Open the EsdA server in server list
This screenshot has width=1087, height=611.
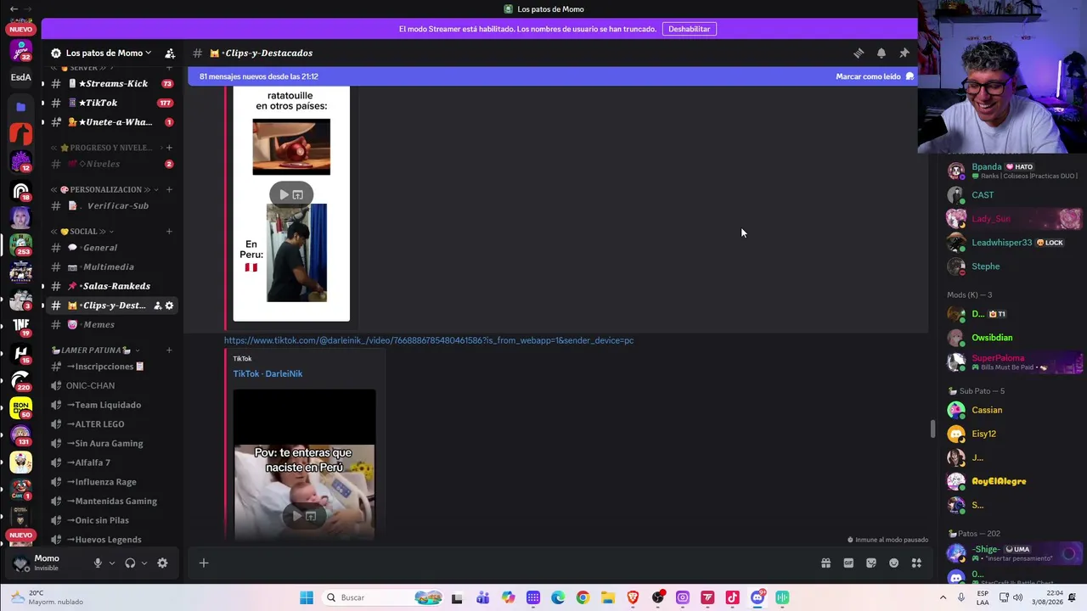point(21,77)
